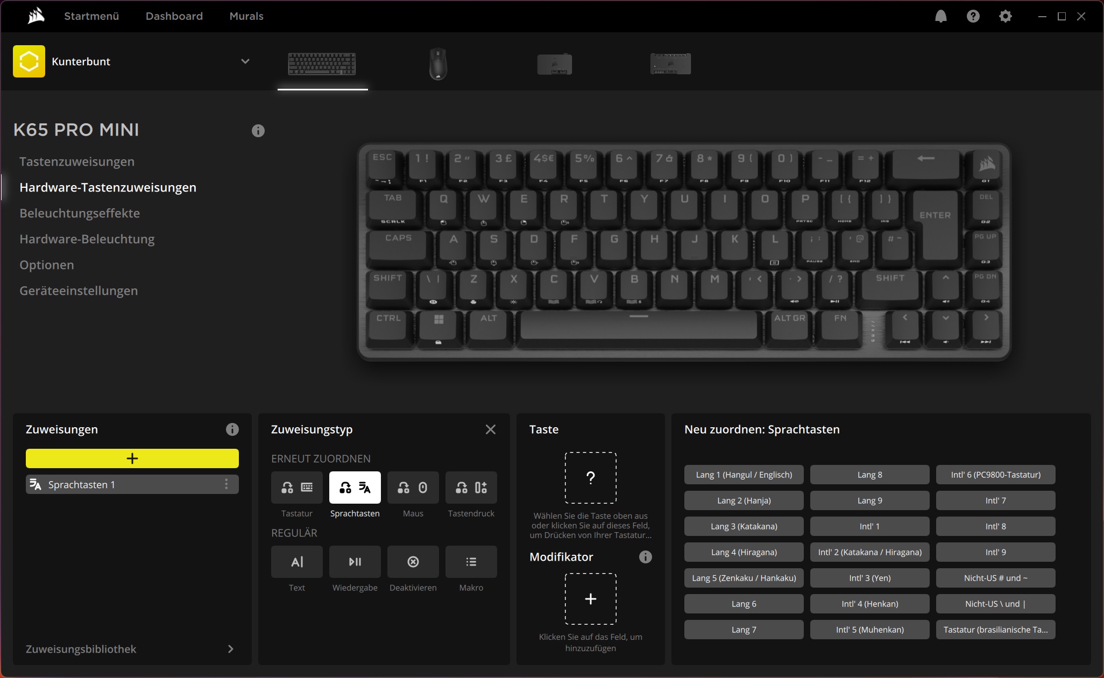
Task: Click the yellow Kunterbunt profile icon
Action: click(x=29, y=61)
